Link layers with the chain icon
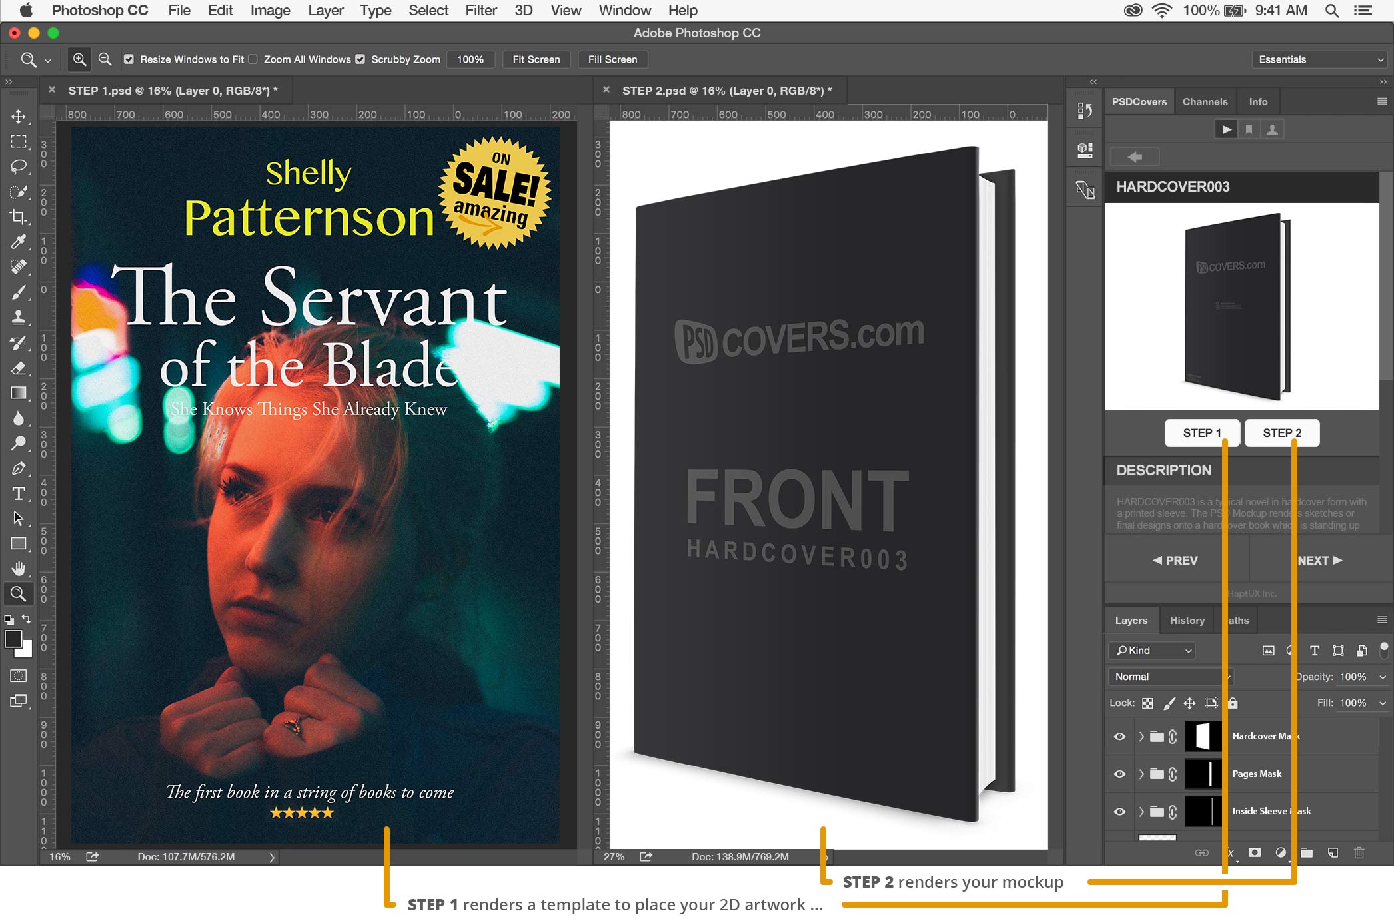This screenshot has height=919, width=1394. click(1201, 852)
